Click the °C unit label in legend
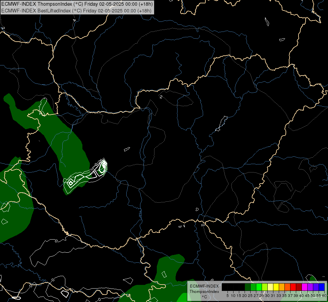This screenshot has width=328, height=302. click(x=204, y=297)
